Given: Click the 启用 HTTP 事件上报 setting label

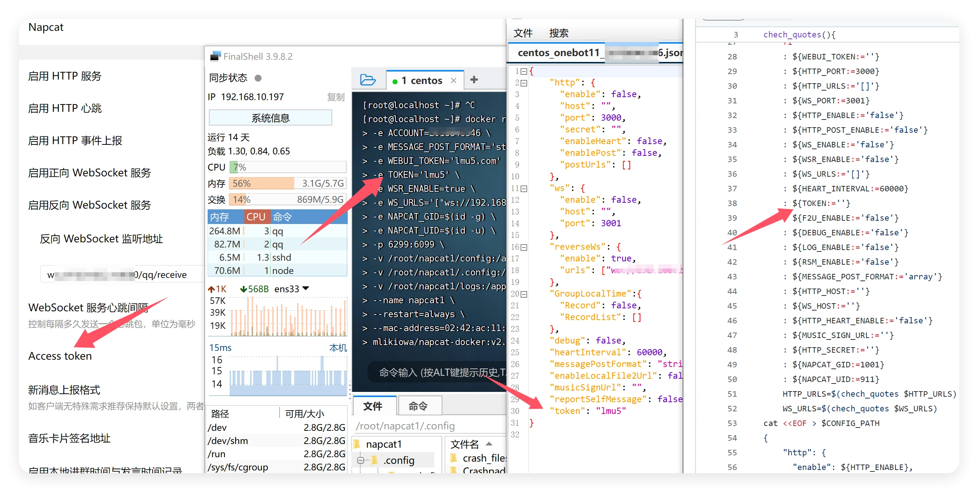Looking at the screenshot, I should (x=75, y=141).
